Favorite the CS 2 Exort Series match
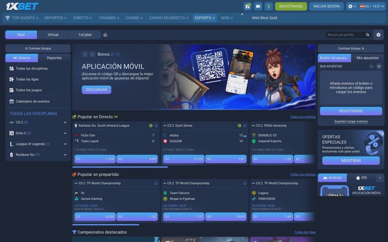Image resolution: width=388 pixels, height=242 pixels. click(x=245, y=126)
